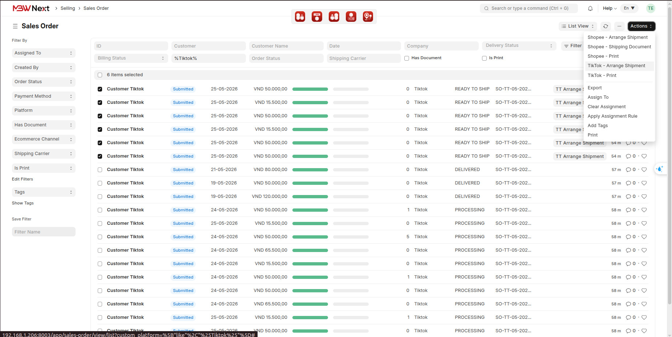Screen dimensions: 672x337
Task: Expand the Payment Method sidebar filter
Action: coord(44,96)
